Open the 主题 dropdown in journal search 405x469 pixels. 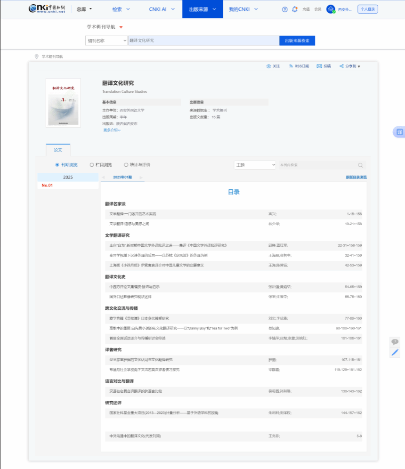point(255,165)
